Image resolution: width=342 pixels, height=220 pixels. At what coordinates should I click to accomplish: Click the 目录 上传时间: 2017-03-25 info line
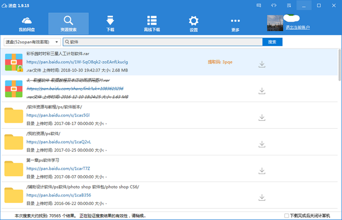tap(66, 150)
